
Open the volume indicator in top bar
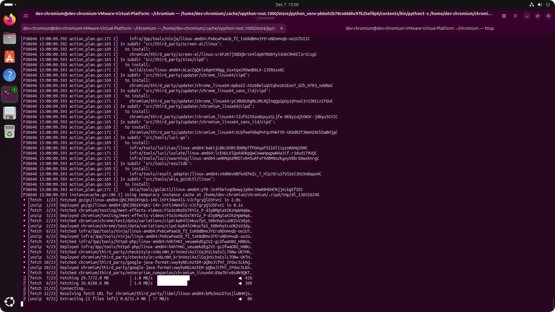[540, 5]
